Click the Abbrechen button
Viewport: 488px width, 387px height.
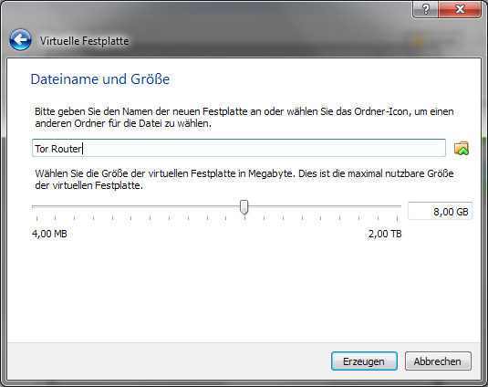438,361
